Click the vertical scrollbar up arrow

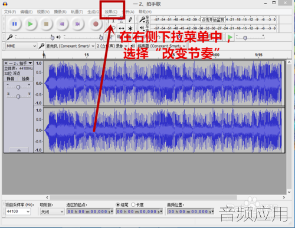[289, 62]
